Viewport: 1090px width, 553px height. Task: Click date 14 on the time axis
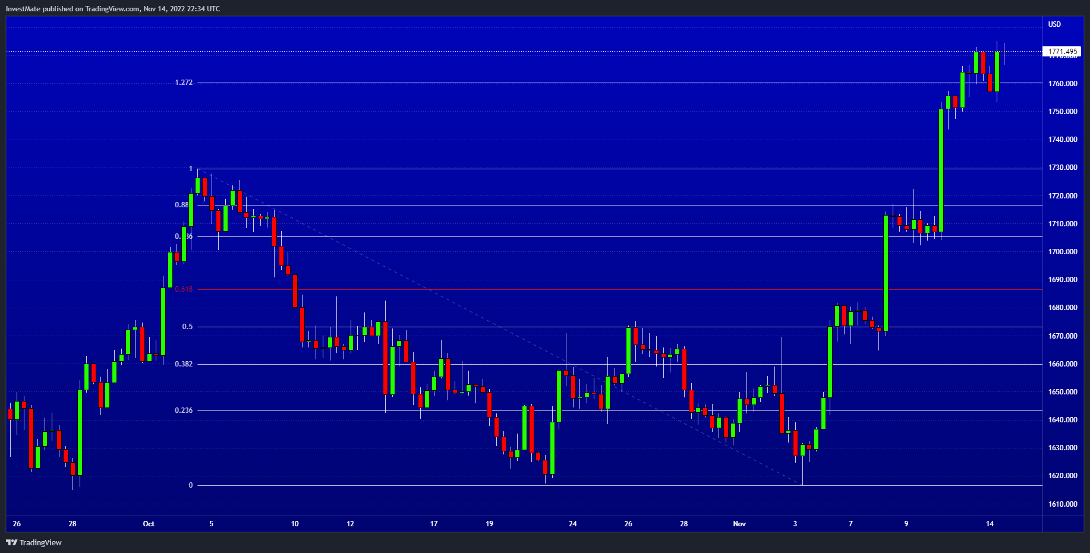tap(990, 524)
